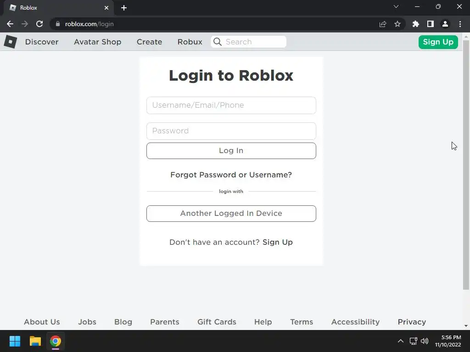Open the Windows Start menu
Viewport: 470px width, 352px height.
[15, 341]
